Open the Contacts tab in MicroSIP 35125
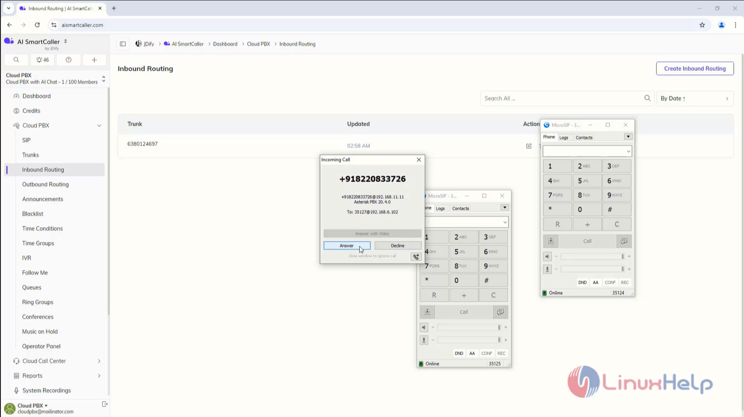 [461, 209]
